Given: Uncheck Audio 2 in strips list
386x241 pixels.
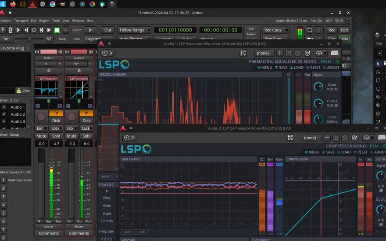Looking at the screenshot, I should 4,114.
